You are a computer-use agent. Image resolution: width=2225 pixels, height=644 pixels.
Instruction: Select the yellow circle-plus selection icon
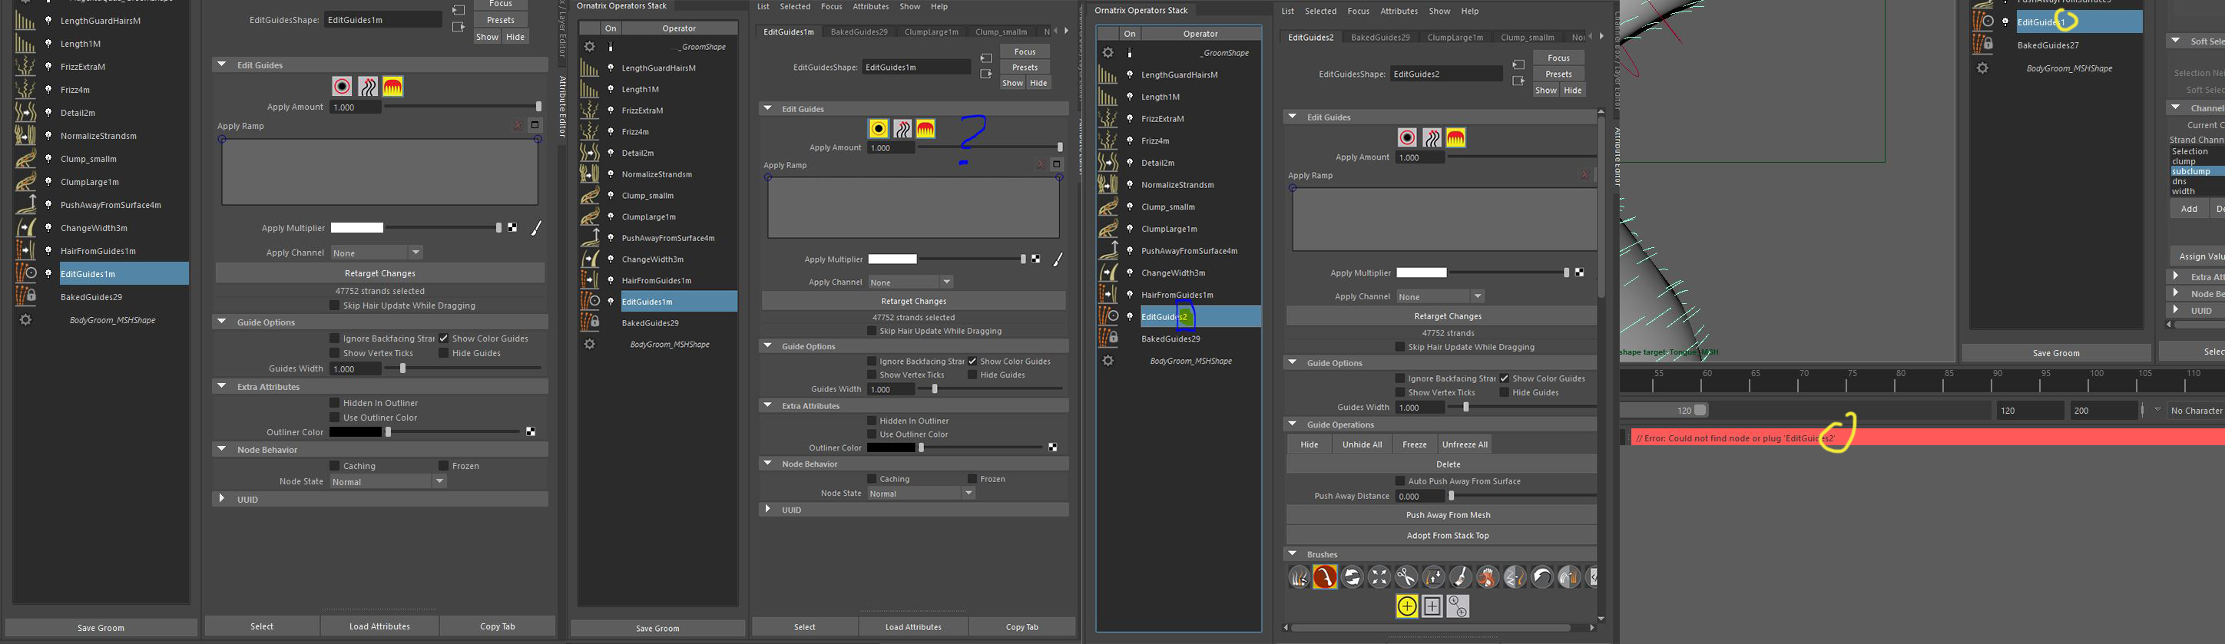(x=1406, y=607)
